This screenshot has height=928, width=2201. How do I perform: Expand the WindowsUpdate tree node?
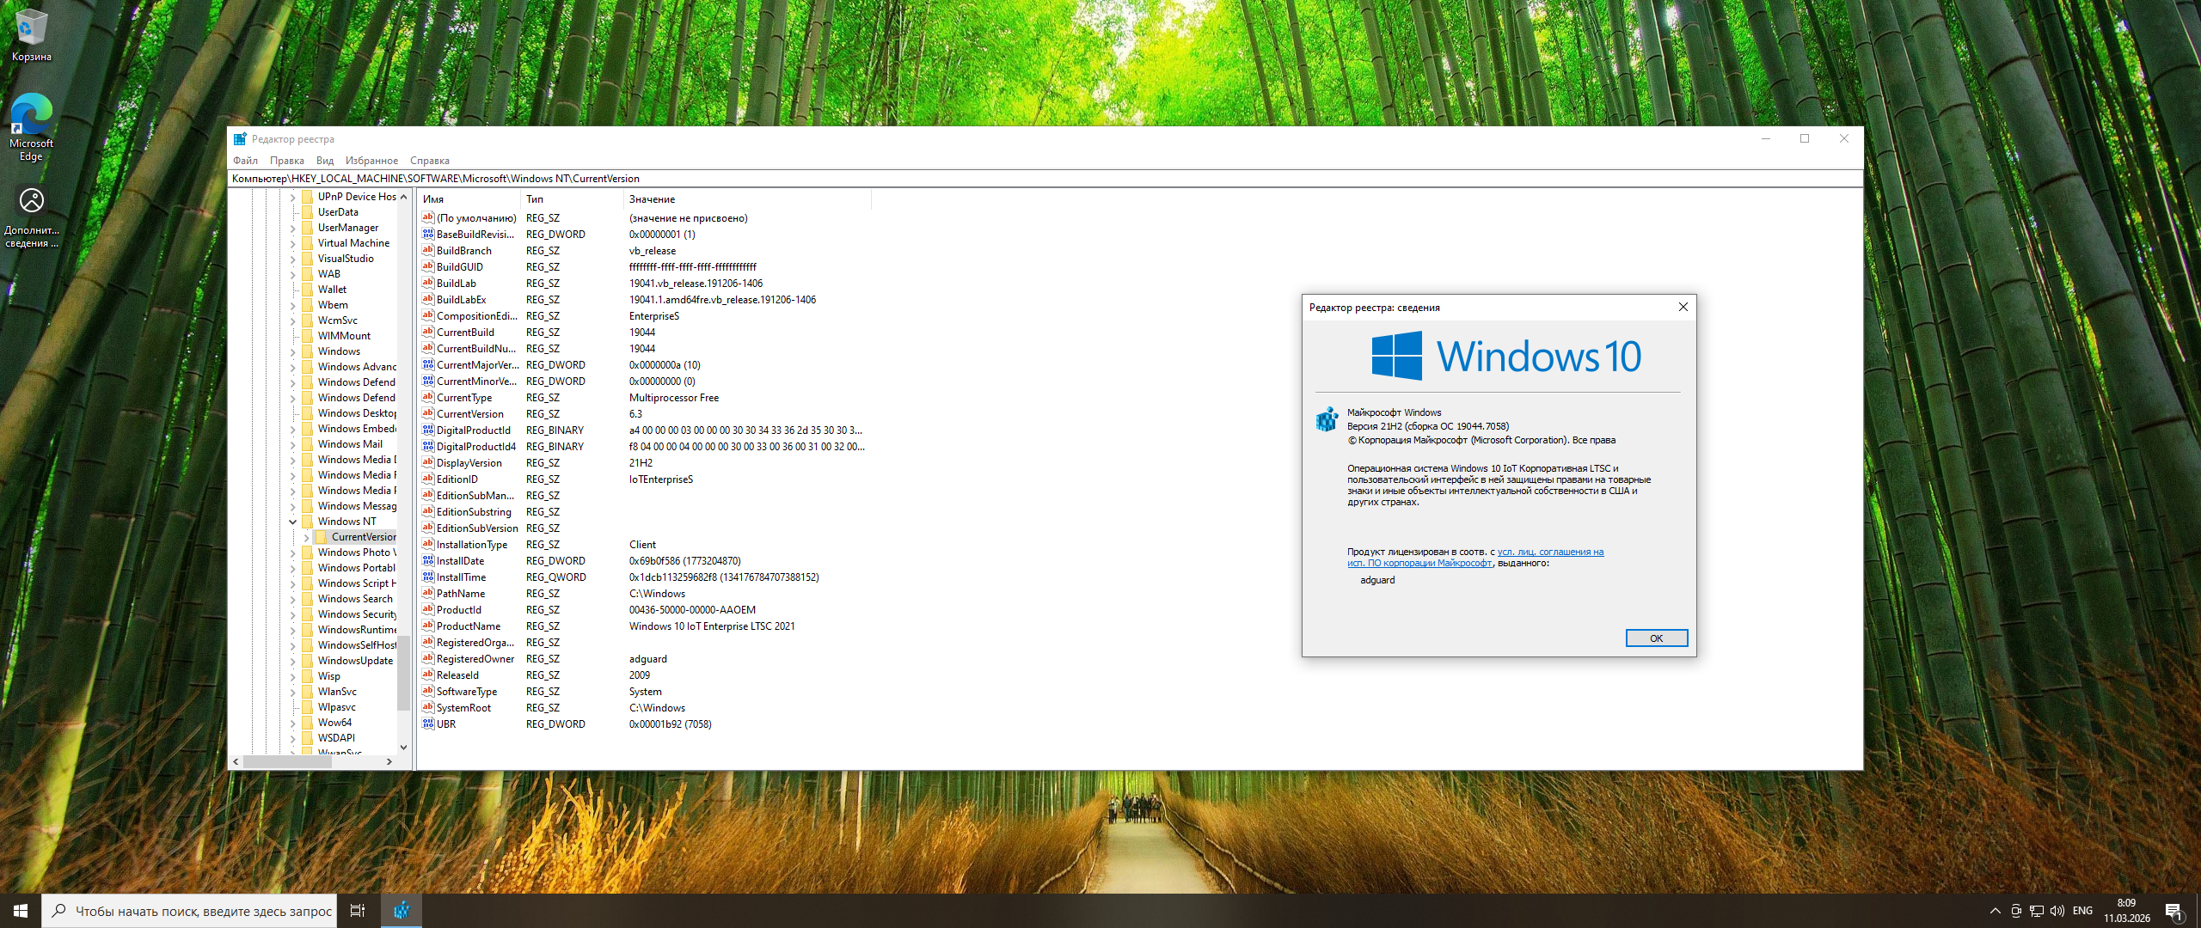(x=292, y=662)
